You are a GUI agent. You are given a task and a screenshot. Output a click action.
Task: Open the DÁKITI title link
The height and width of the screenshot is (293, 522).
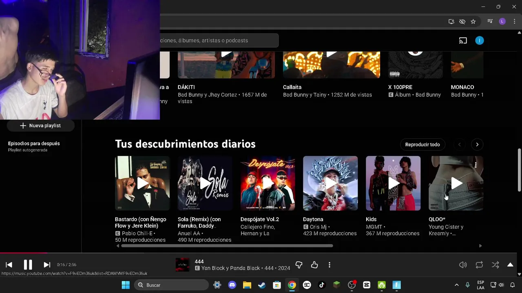[186, 87]
